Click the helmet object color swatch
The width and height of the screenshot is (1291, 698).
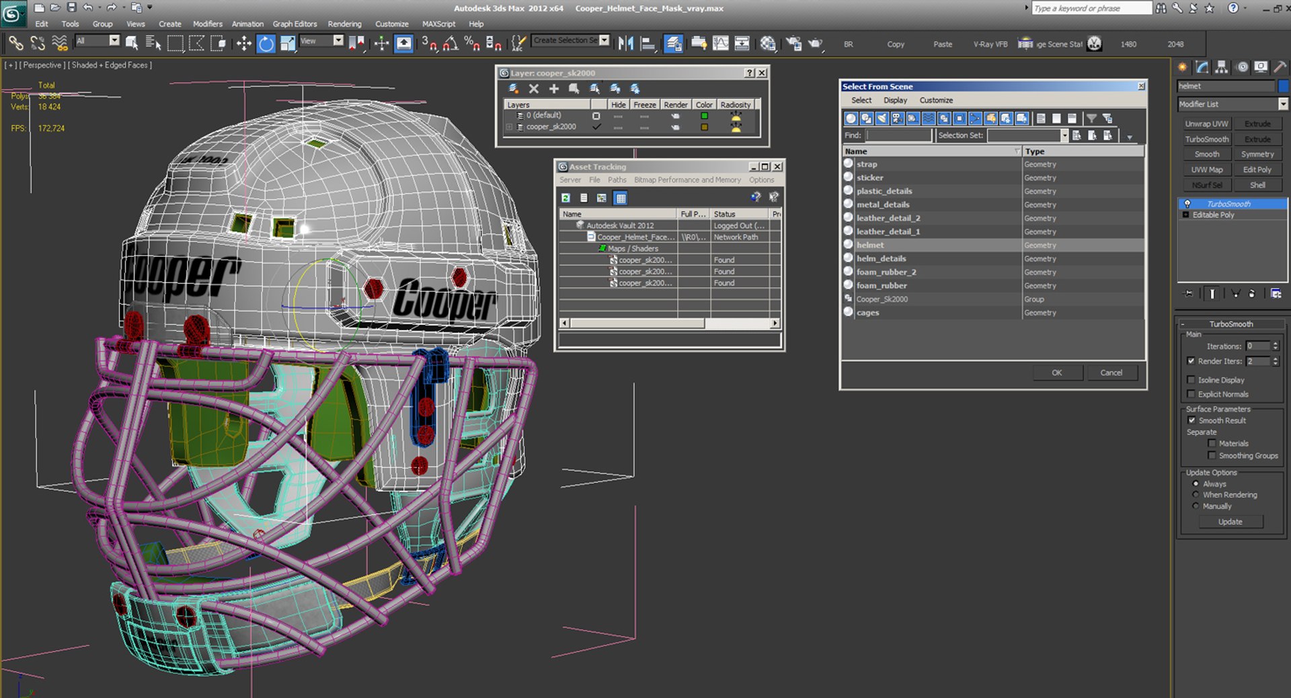click(x=1283, y=86)
